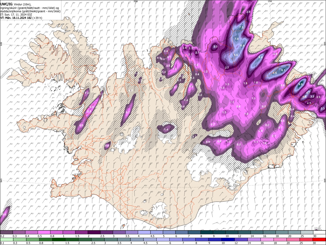Click the "IT: Sun. 17. 11. 2024 03Z" line
Viewport: 326px width, 245px height.
pos(16,15)
